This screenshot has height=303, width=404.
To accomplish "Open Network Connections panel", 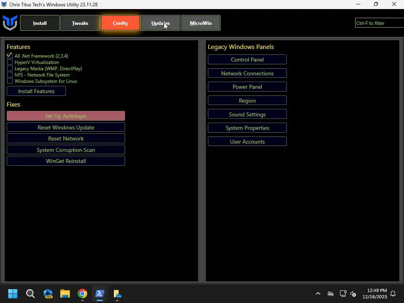I will 247,73.
